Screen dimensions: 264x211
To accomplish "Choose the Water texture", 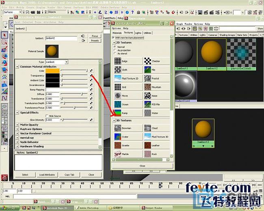I will tap(157, 113).
